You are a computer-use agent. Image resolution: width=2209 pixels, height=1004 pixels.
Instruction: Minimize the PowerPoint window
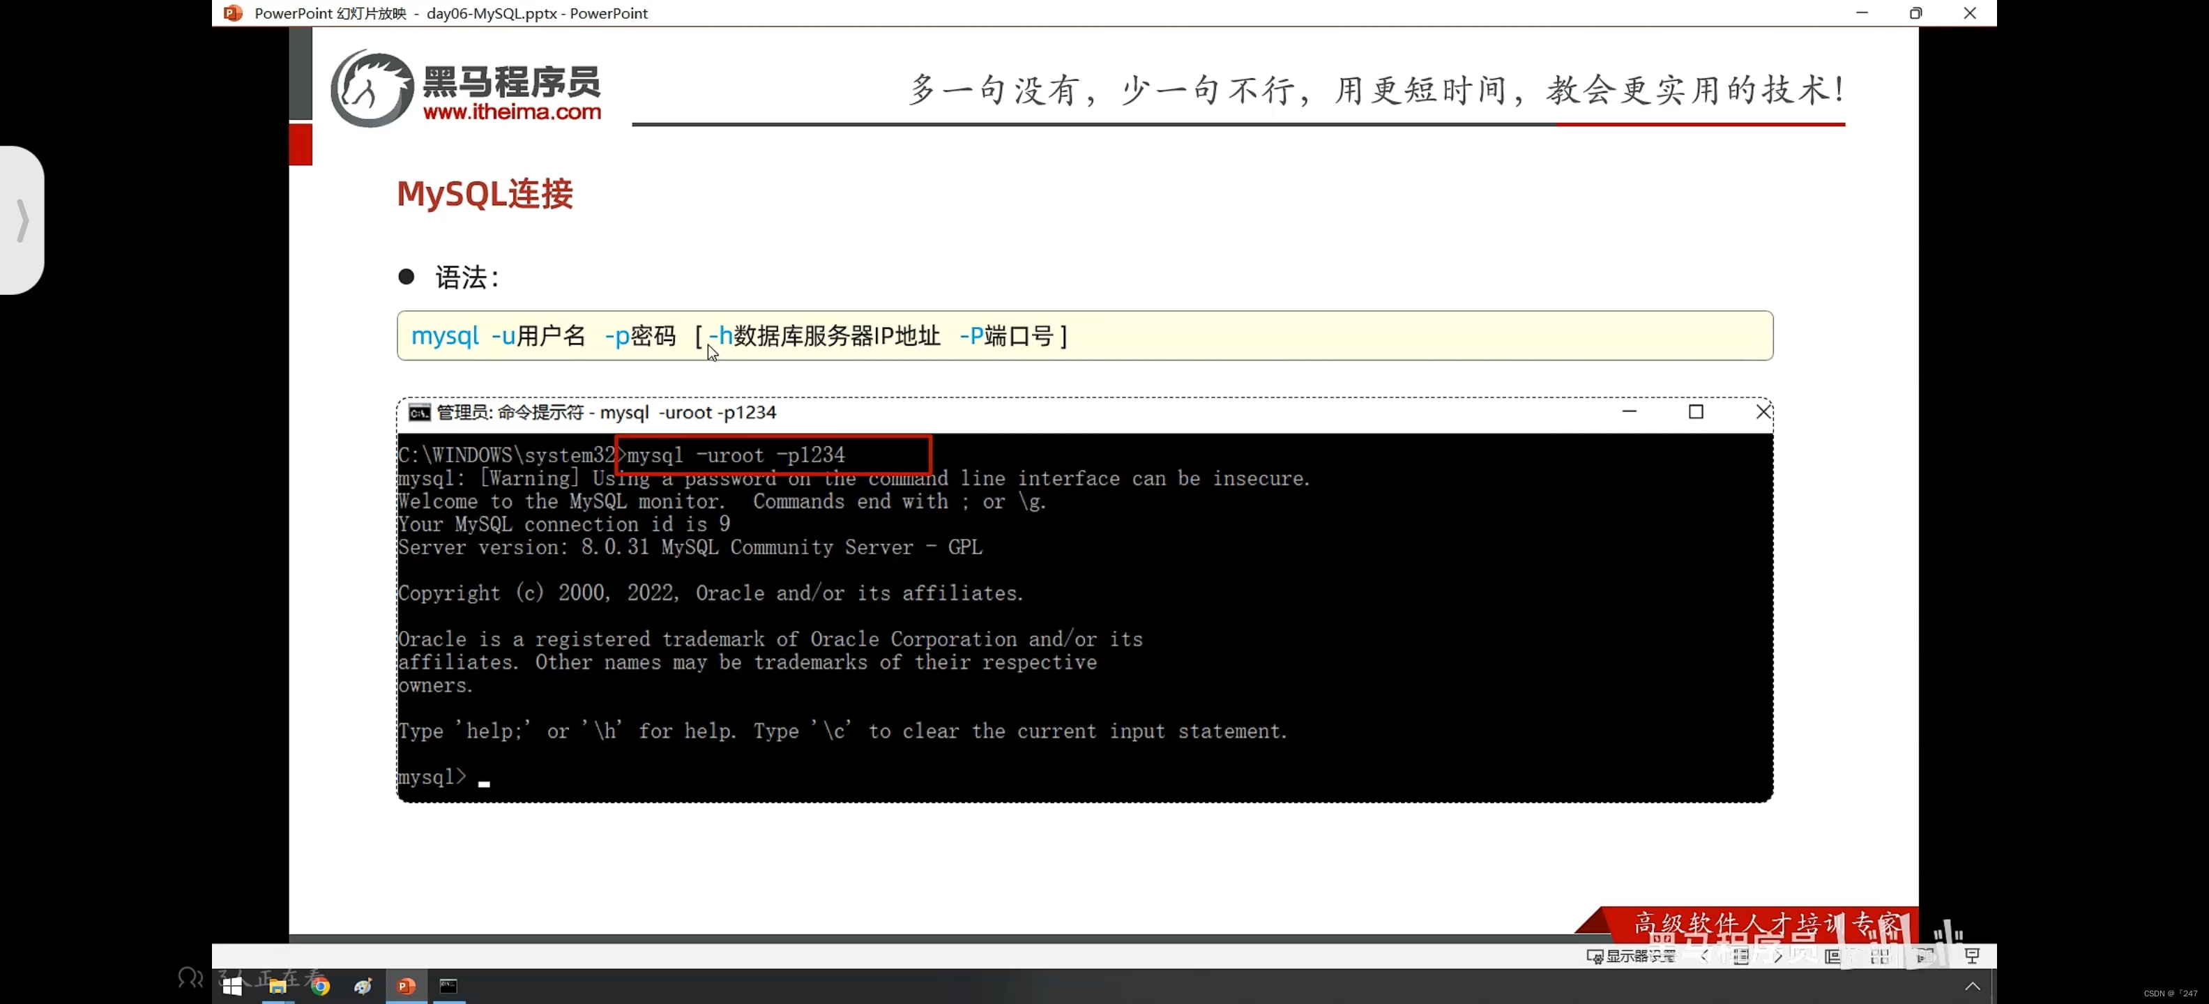(1862, 13)
